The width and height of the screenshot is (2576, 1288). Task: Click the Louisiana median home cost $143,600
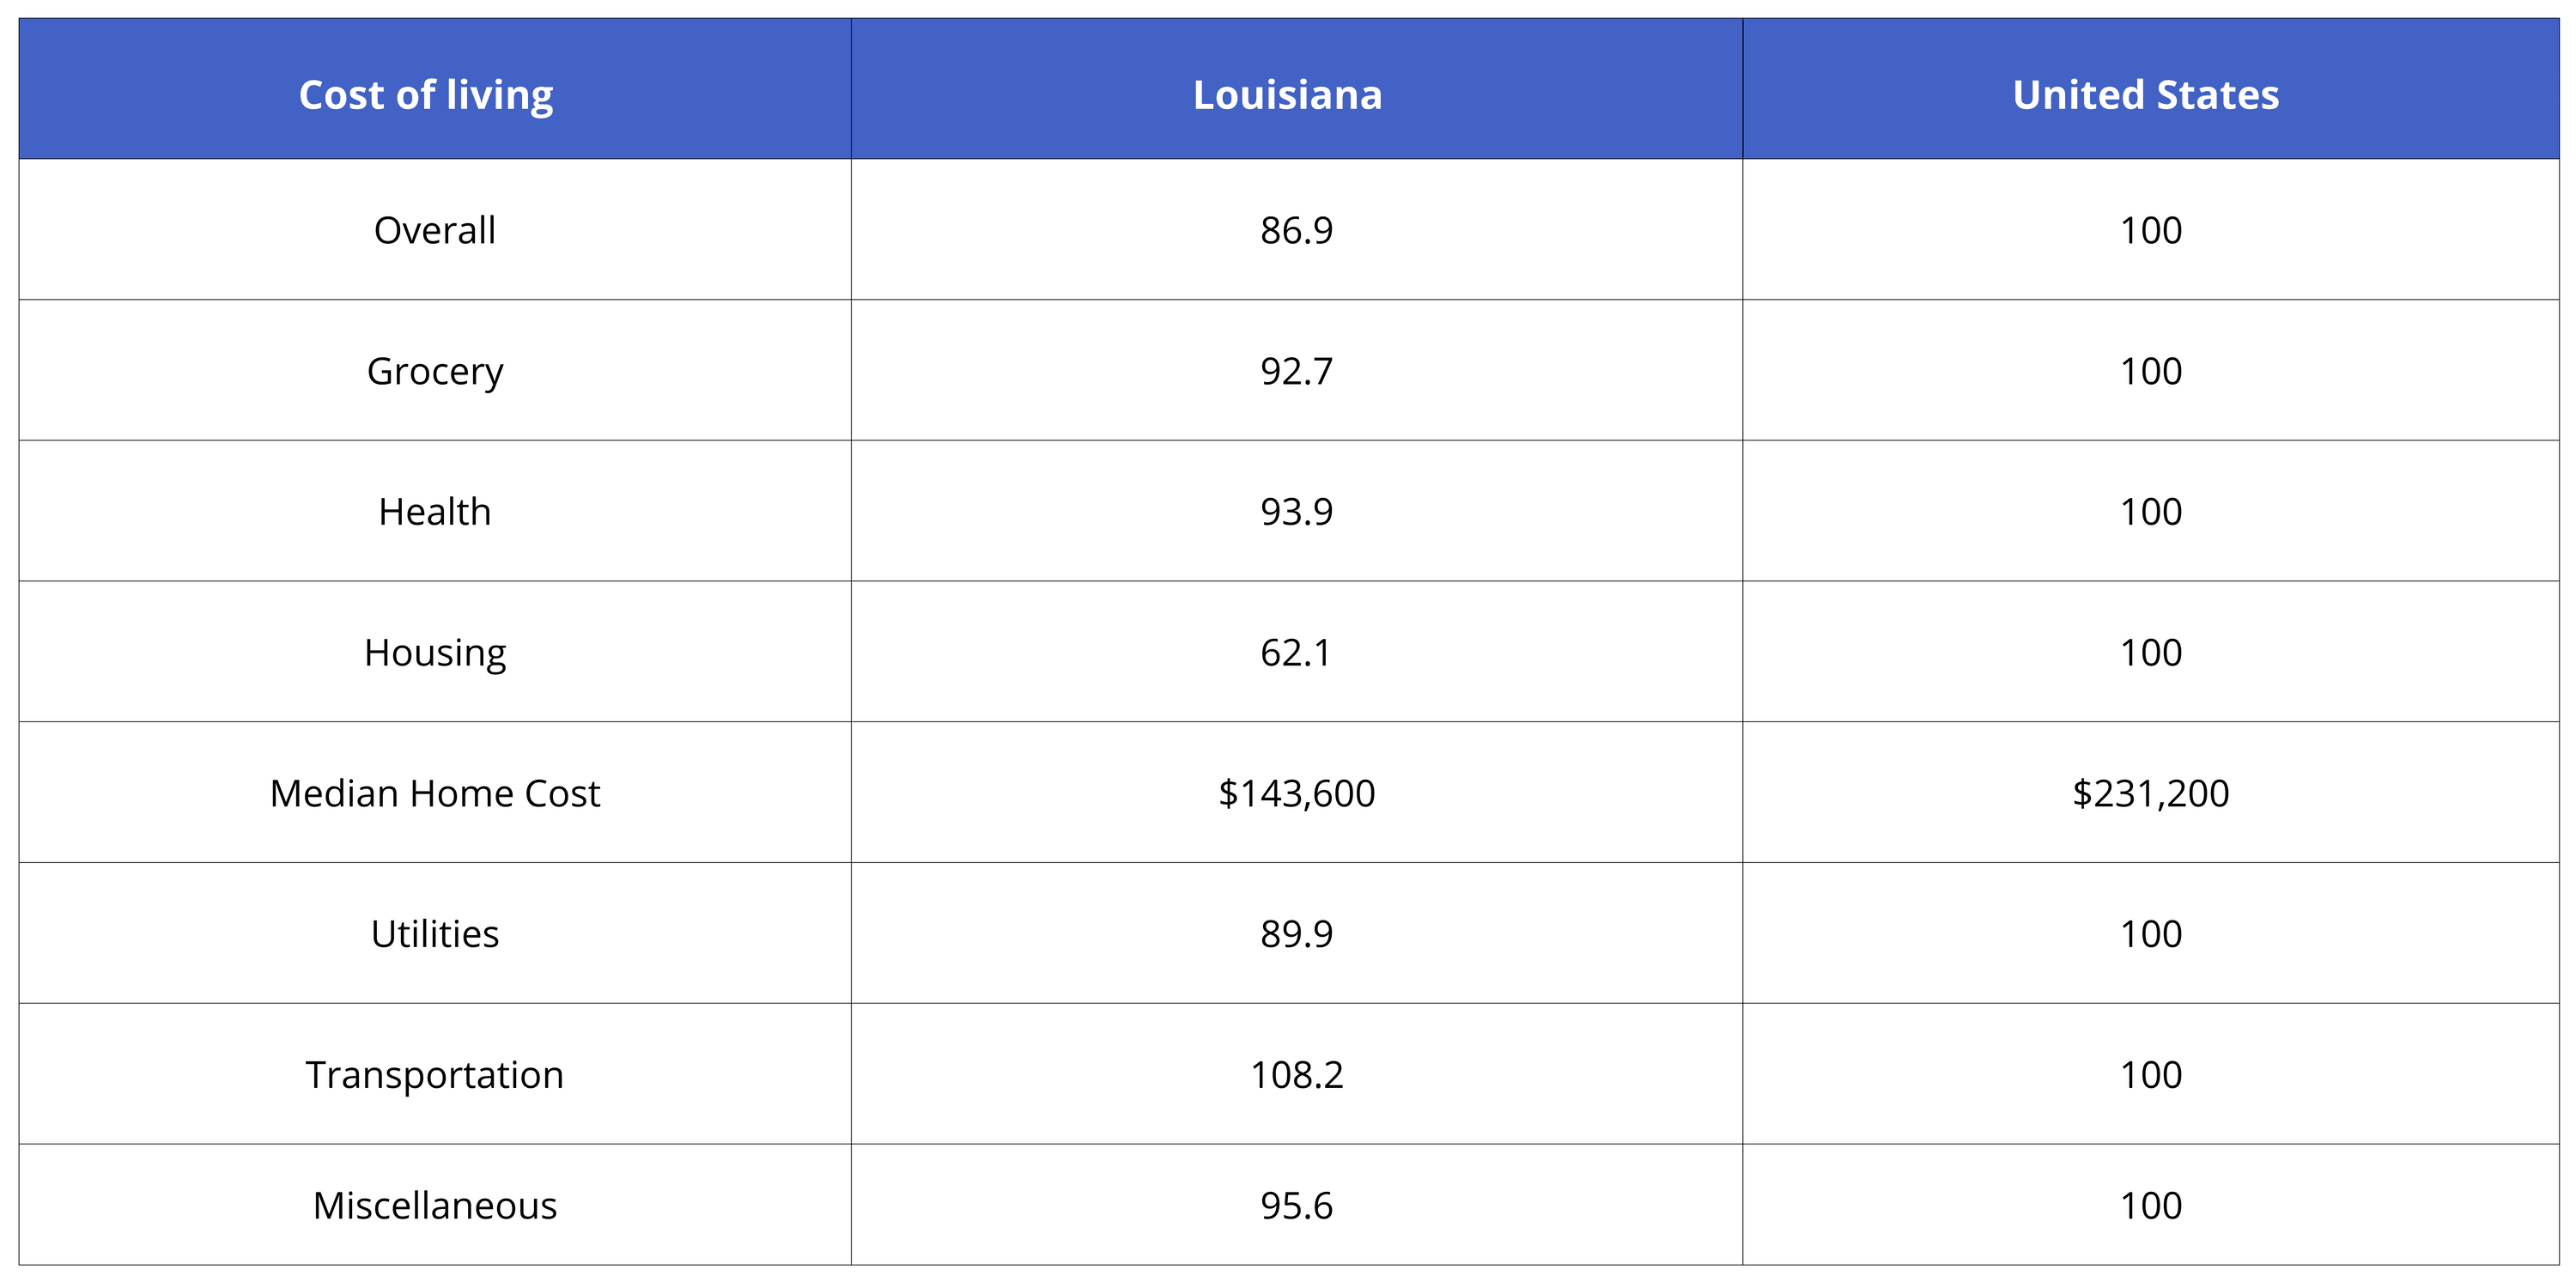point(1297,794)
